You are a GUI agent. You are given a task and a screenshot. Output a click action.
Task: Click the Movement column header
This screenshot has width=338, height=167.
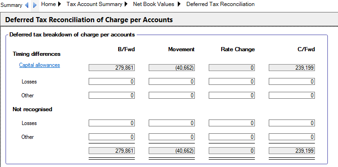point(181,49)
